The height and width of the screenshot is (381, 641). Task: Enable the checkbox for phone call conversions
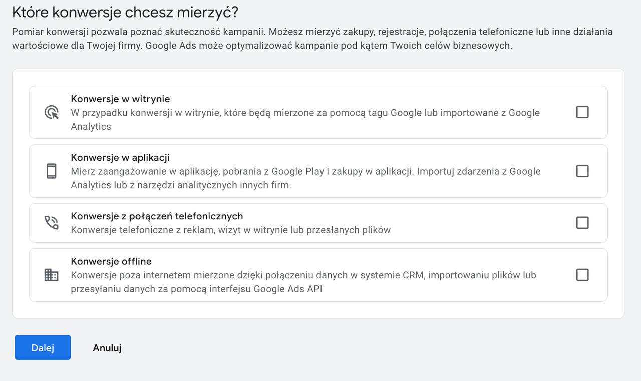[x=582, y=223]
